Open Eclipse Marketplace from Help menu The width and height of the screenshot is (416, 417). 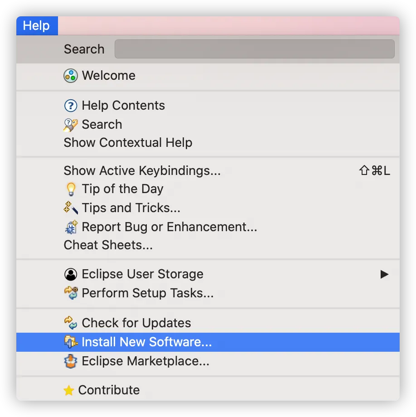coord(145,361)
